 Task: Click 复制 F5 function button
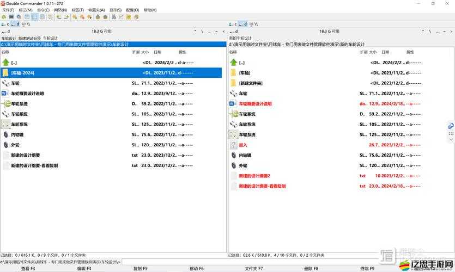[x=141, y=269]
